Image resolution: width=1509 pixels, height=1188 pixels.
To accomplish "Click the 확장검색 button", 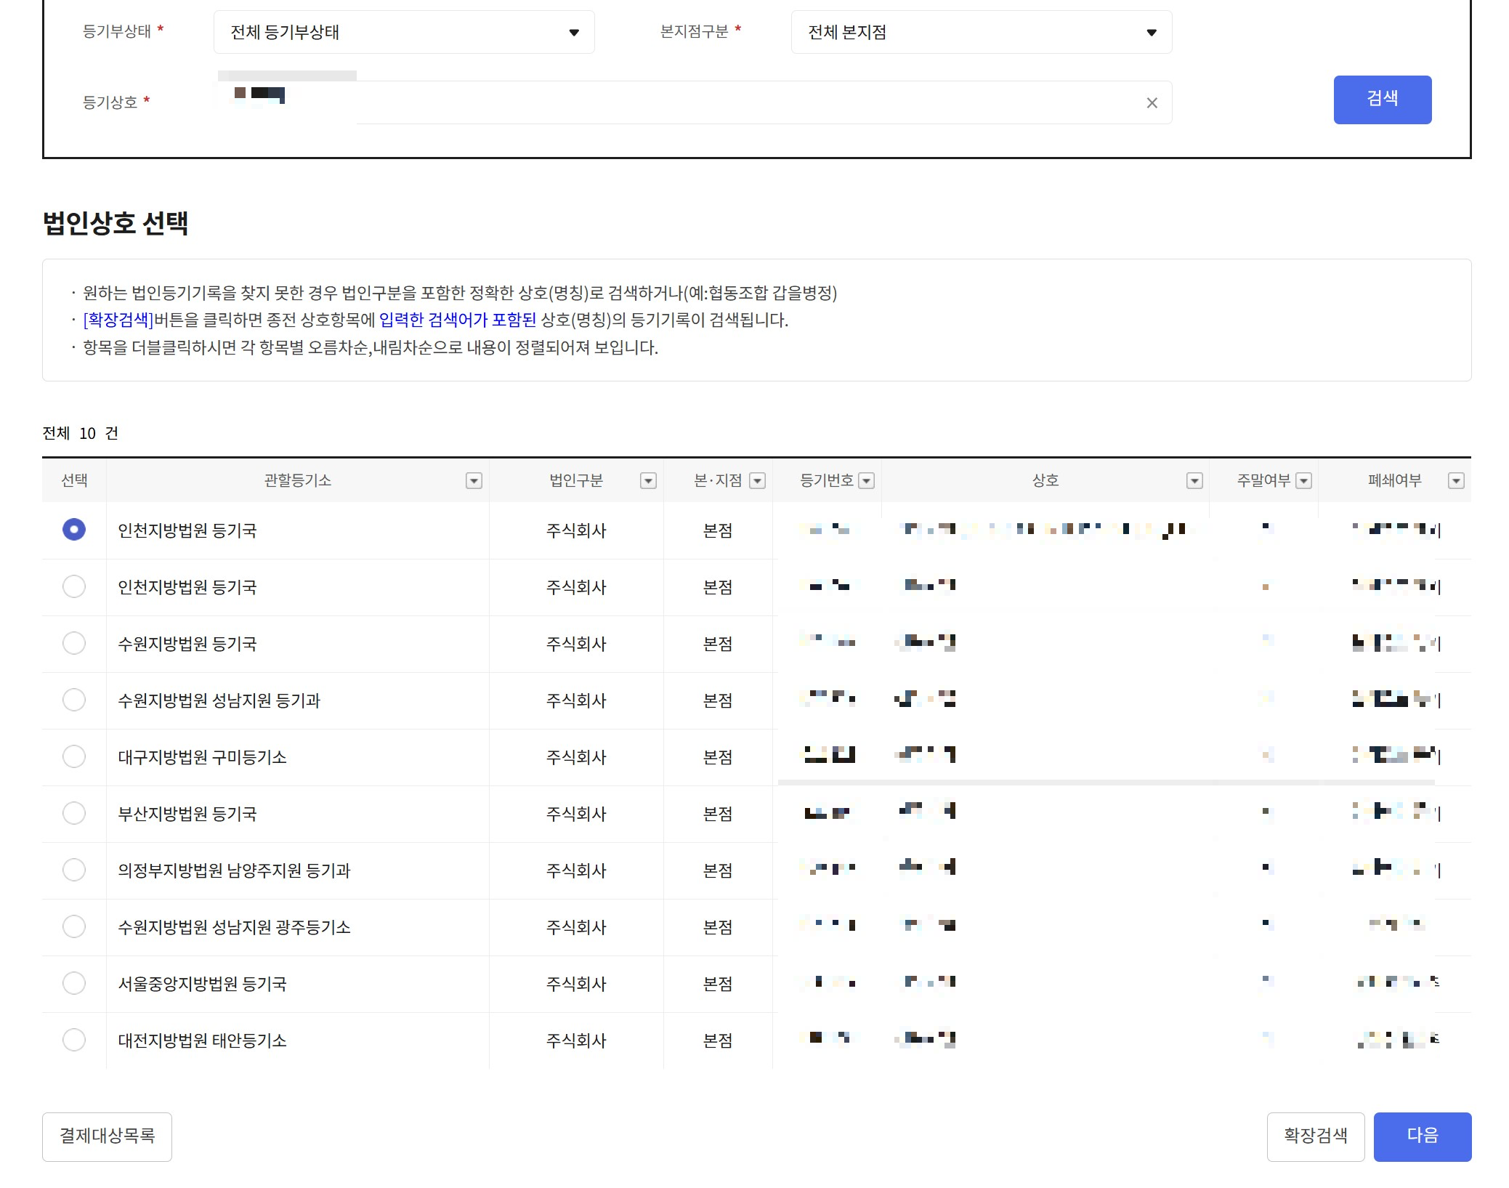I will click(x=1315, y=1136).
